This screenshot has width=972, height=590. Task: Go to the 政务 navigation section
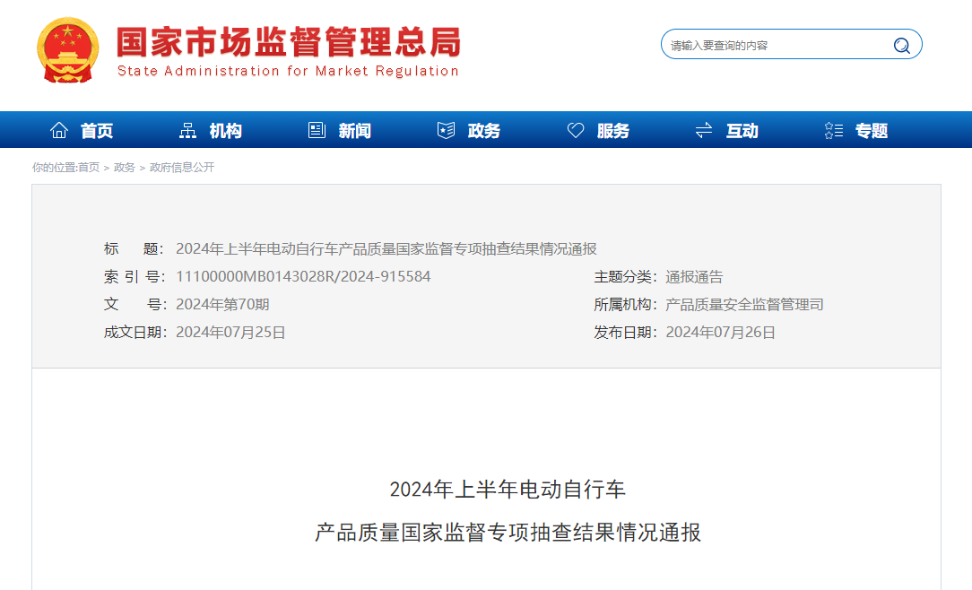click(484, 131)
